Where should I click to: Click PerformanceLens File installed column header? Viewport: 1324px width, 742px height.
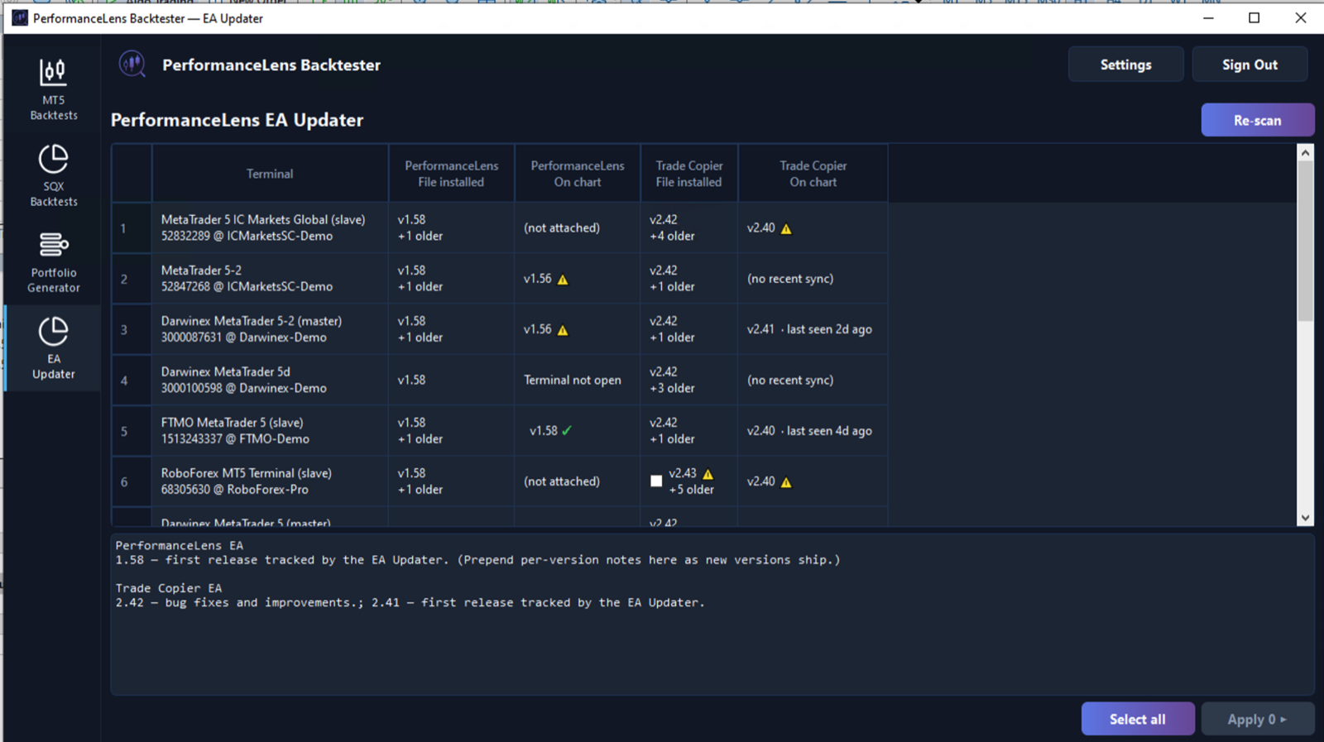pyautogui.click(x=451, y=174)
